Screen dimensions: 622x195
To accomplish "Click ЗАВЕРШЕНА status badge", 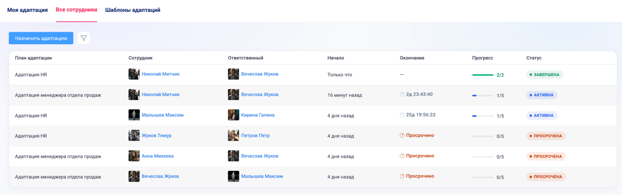I will (545, 75).
